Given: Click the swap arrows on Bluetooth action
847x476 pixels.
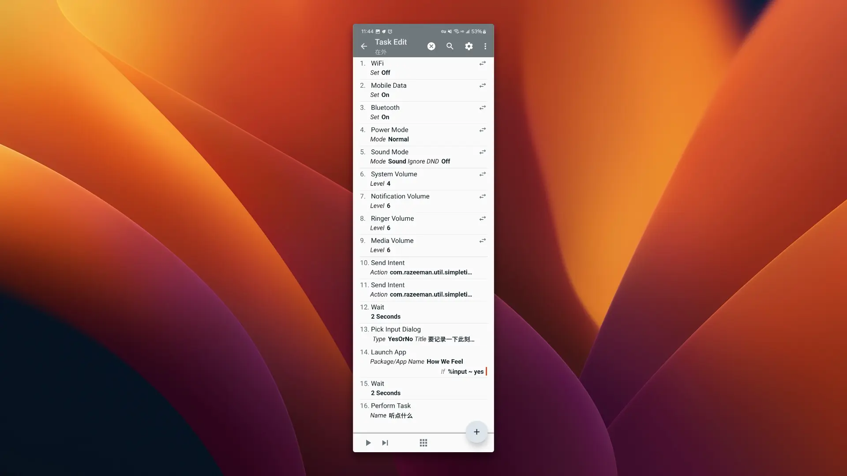Looking at the screenshot, I should pos(482,108).
